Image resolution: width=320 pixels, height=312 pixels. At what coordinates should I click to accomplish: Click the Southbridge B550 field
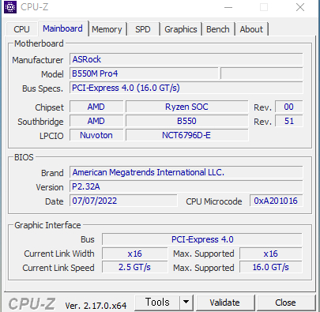186,121
